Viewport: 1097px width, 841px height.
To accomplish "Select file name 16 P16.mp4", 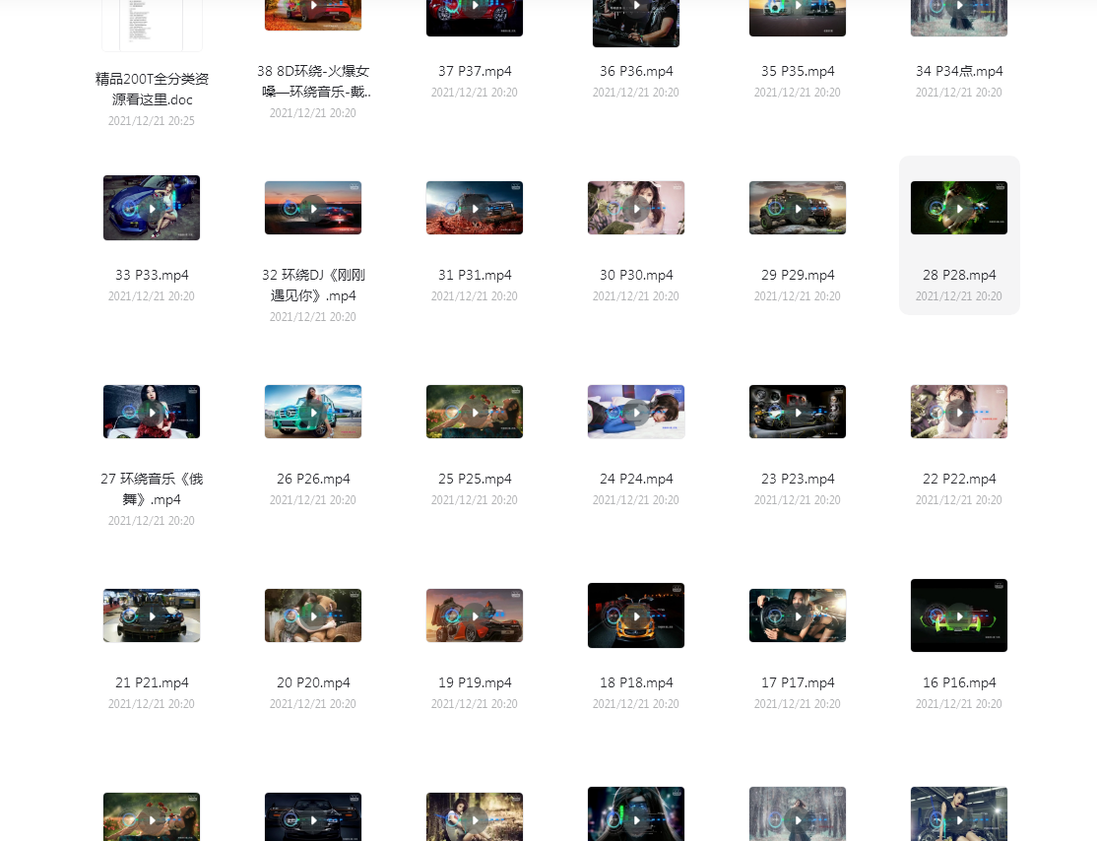I will point(959,682).
